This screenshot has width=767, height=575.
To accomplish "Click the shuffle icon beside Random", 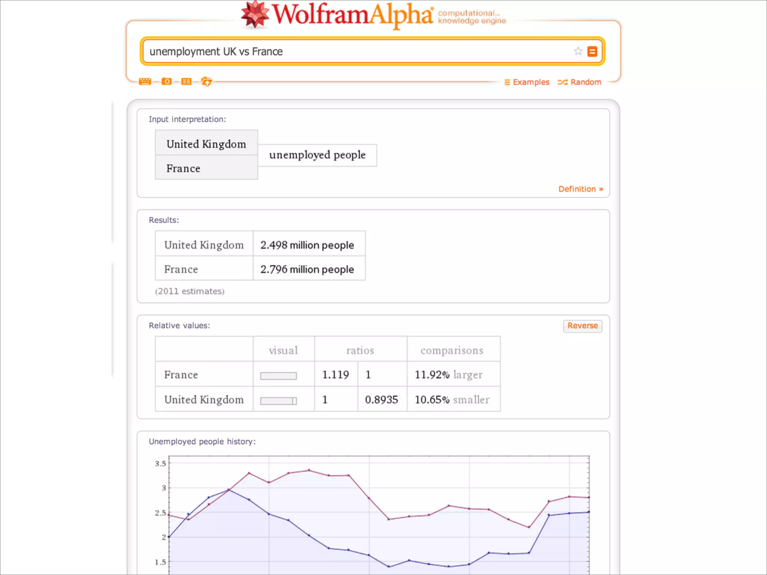I will point(563,82).
